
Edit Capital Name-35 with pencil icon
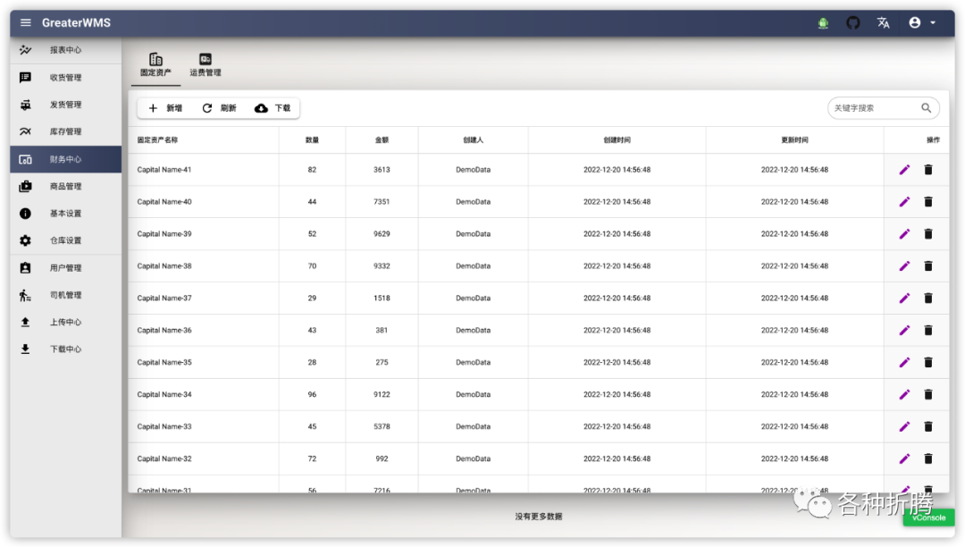pos(904,362)
